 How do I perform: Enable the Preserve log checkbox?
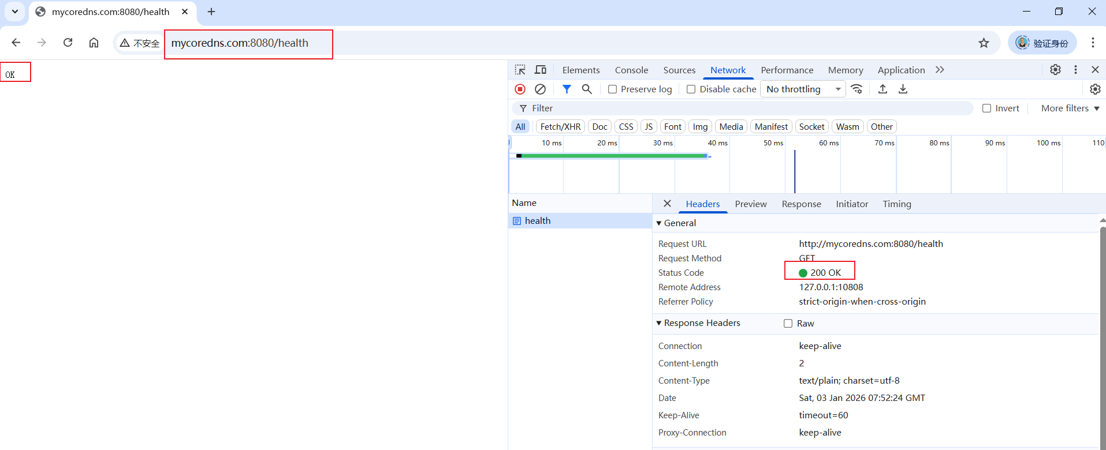613,89
